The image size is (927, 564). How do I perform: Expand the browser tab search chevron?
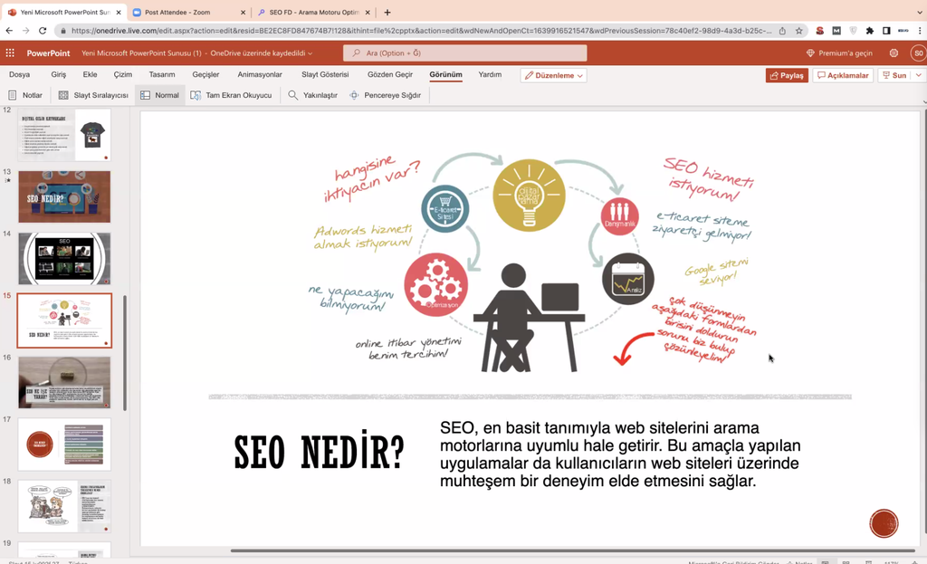[919, 12]
